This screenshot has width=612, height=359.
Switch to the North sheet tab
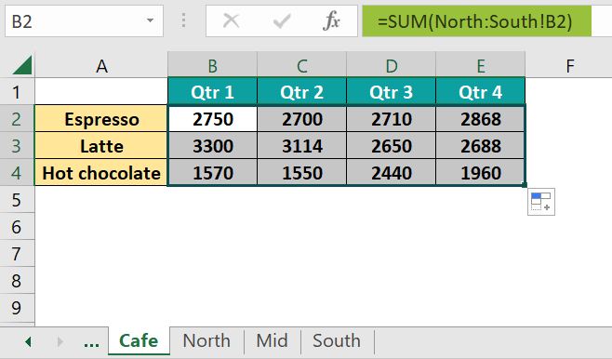click(206, 340)
